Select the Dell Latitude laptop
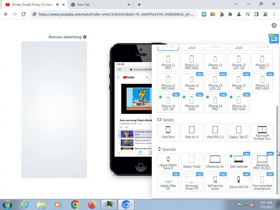Screen dimensions: 280x210 (x=238, y=162)
